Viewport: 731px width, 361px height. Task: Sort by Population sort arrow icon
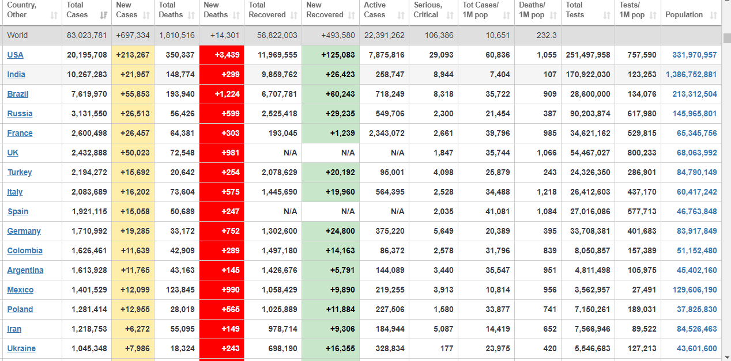[713, 15]
